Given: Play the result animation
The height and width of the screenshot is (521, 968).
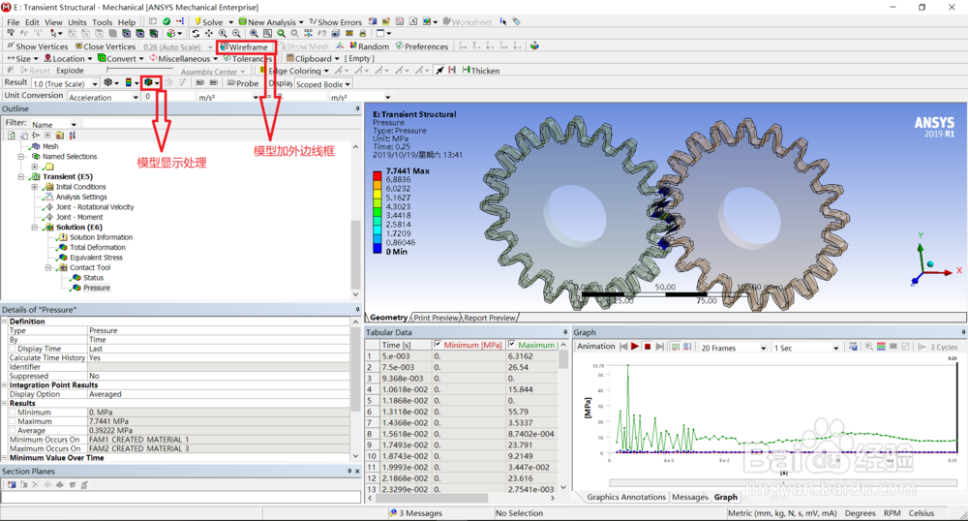Looking at the screenshot, I should (635, 347).
